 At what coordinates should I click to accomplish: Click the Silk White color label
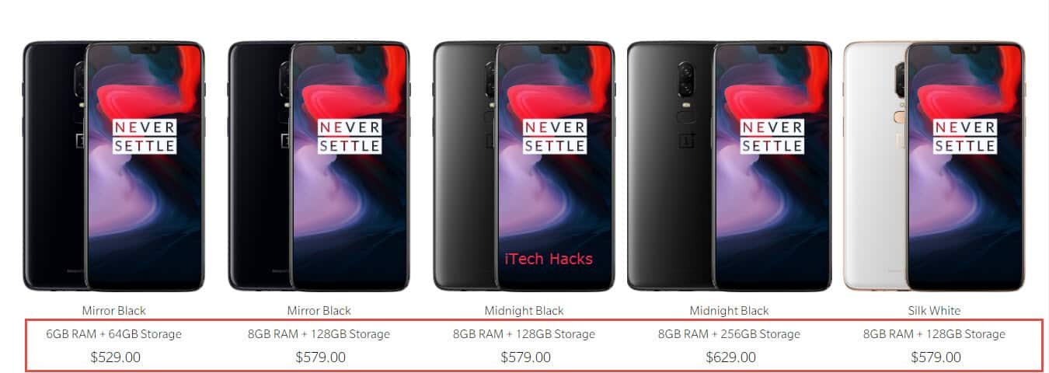tap(934, 310)
